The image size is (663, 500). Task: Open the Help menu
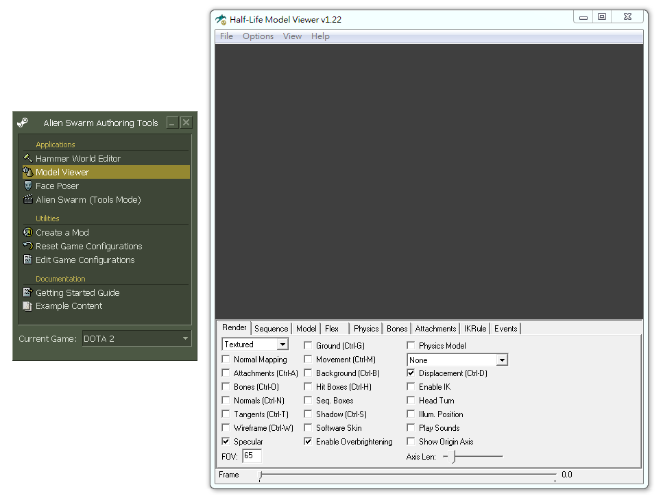[320, 36]
